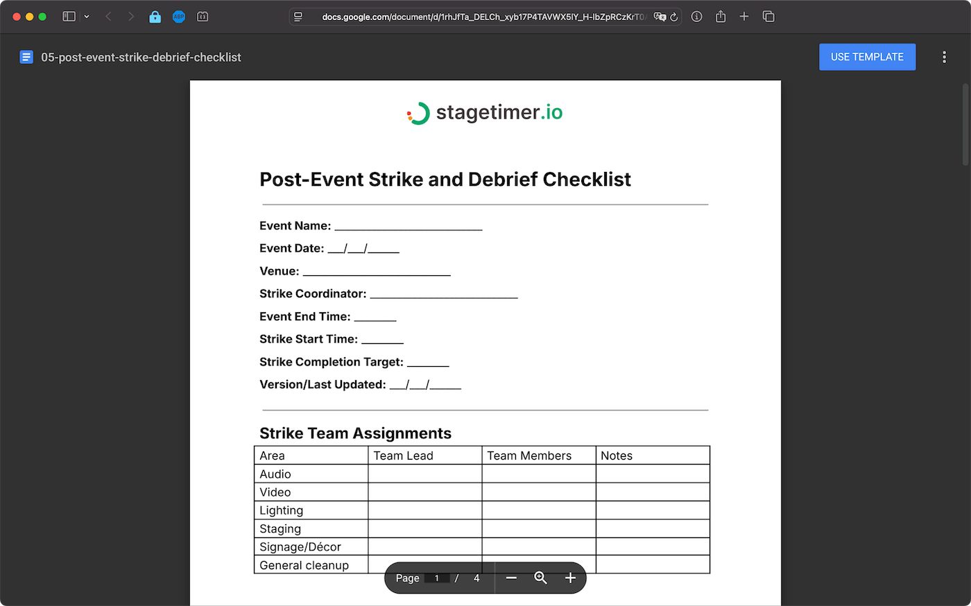Click the privacy lock icon
This screenshot has height=606, width=971.
coord(155,16)
